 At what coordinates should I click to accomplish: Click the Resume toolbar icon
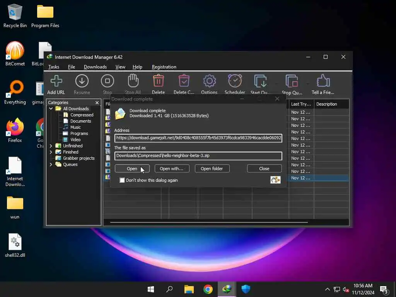pos(82,81)
